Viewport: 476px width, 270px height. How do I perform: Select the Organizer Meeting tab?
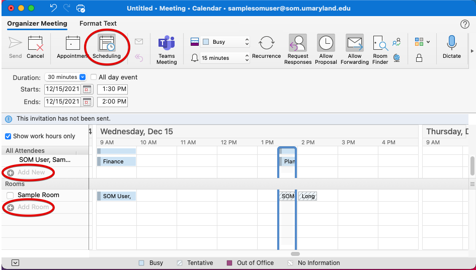(x=37, y=24)
